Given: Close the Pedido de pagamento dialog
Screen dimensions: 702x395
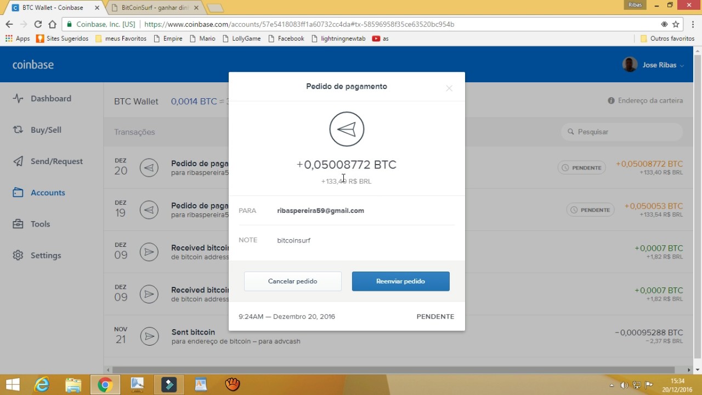Looking at the screenshot, I should [x=449, y=88].
